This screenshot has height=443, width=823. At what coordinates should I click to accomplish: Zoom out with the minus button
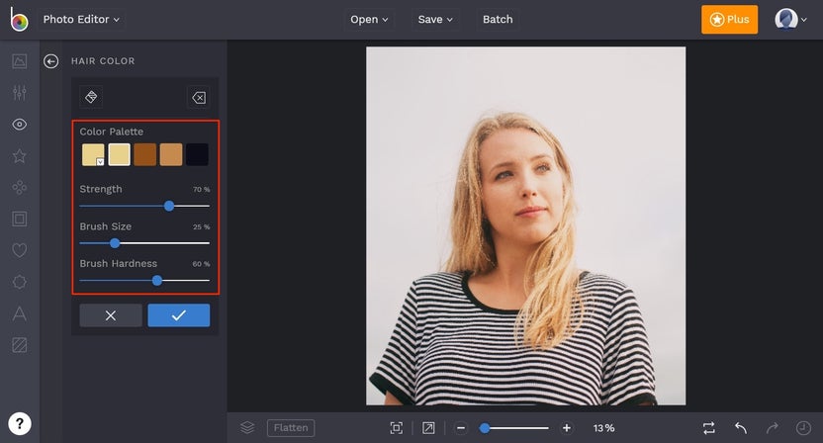tap(461, 428)
